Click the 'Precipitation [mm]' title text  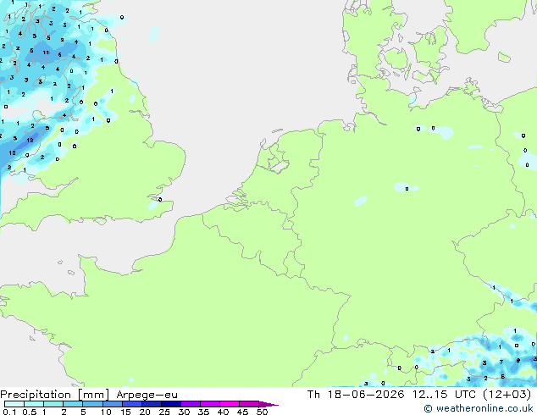(x=55, y=395)
